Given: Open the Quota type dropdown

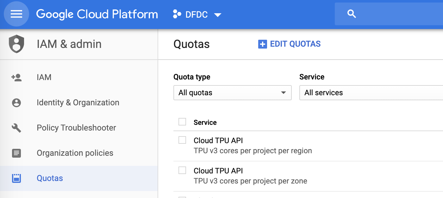Looking at the screenshot, I should tap(233, 93).
